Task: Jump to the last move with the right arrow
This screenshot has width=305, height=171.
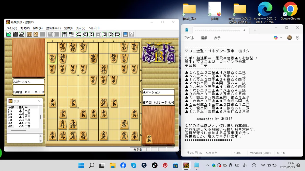Action: [117, 34]
